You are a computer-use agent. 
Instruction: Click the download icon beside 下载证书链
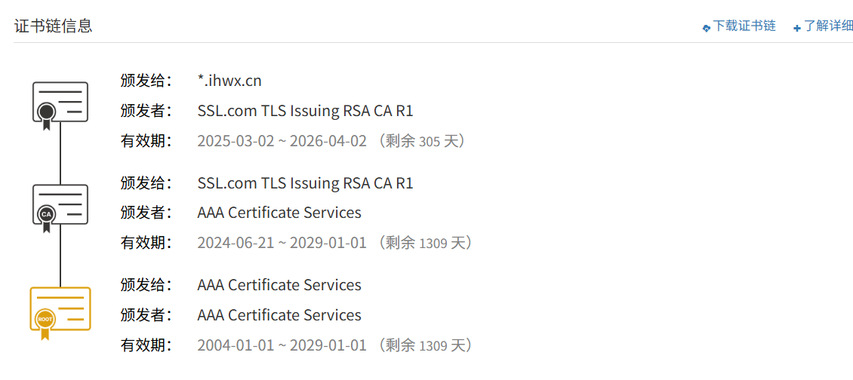tap(707, 27)
